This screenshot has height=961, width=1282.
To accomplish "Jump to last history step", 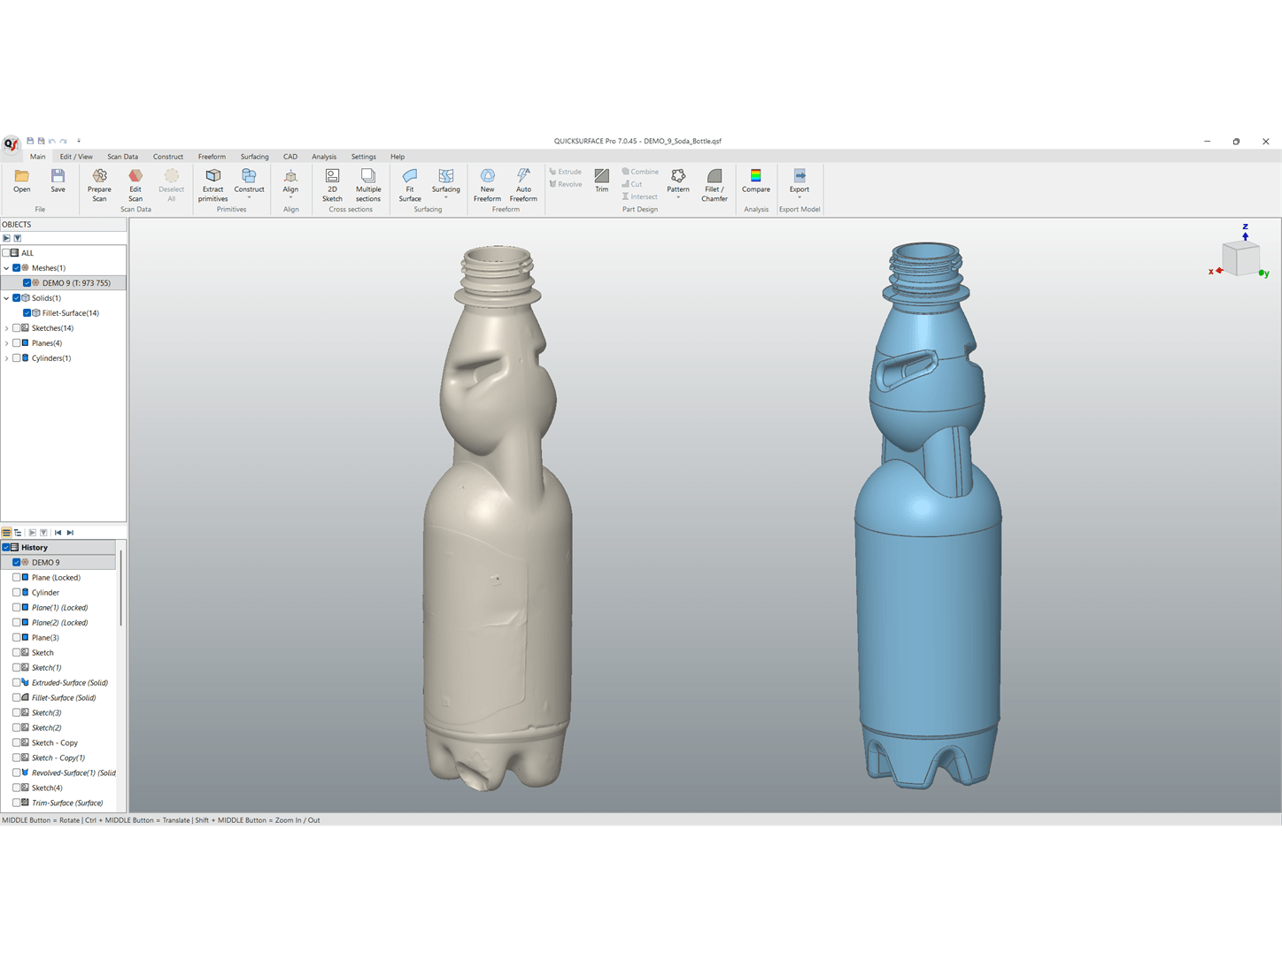I will click(x=70, y=533).
